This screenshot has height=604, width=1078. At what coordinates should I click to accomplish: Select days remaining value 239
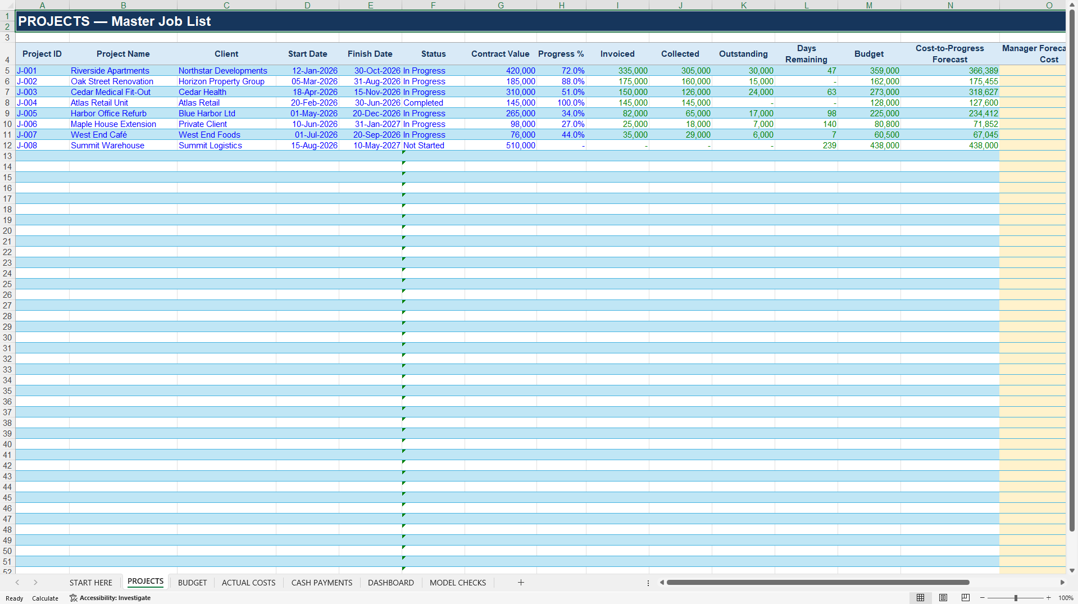pos(806,146)
